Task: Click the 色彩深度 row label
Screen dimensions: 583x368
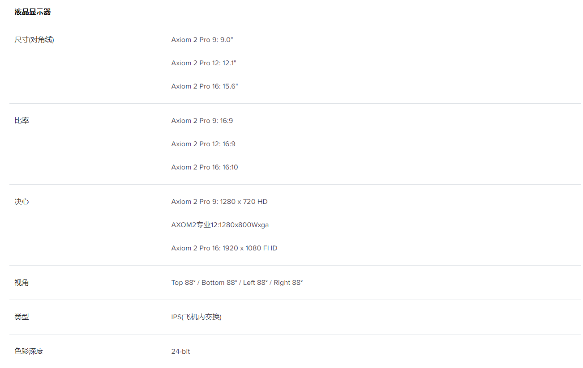Action: [29, 351]
